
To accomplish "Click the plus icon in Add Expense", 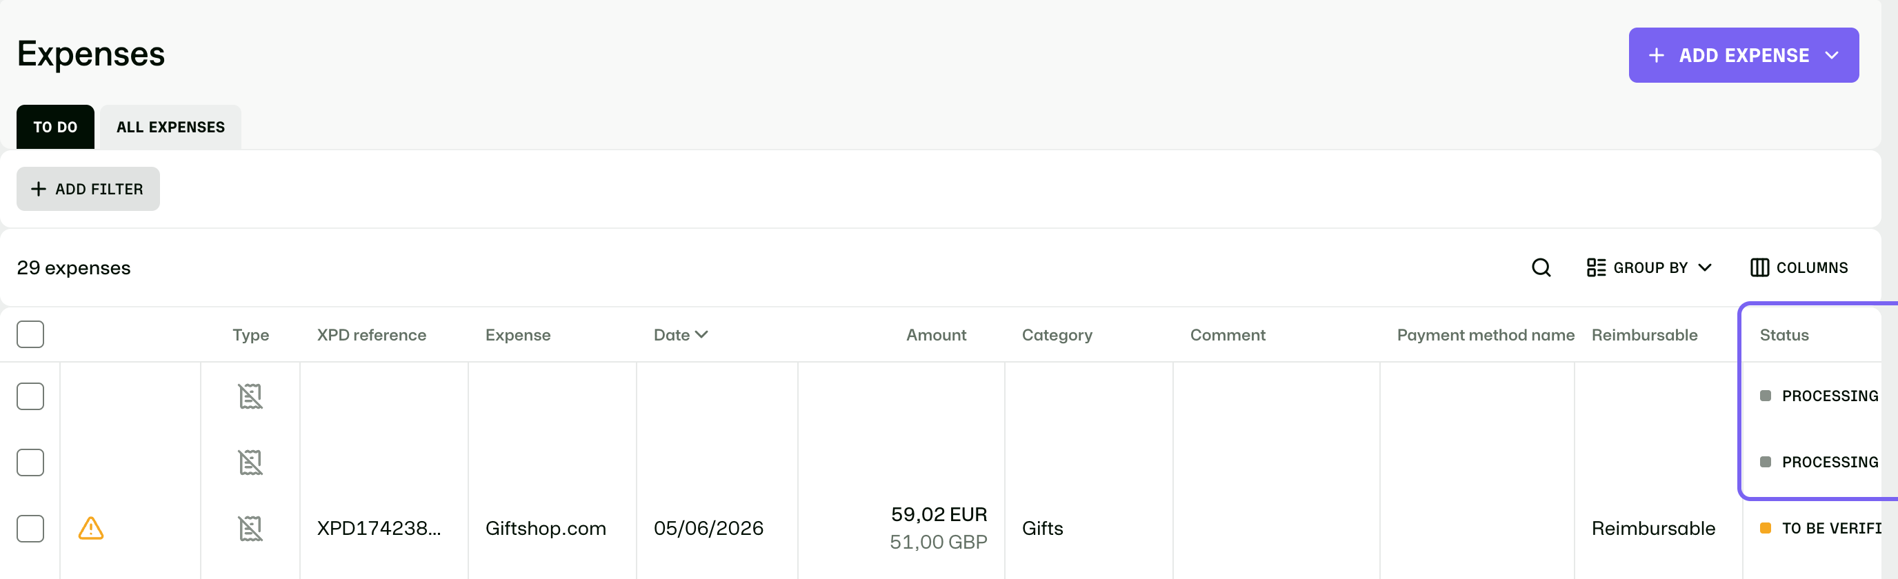I will (x=1657, y=55).
